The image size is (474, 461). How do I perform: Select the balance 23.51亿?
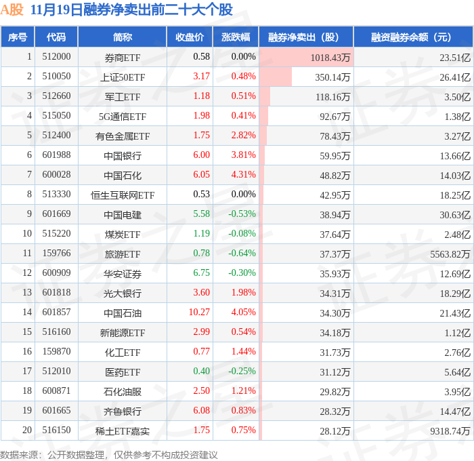[x=455, y=58]
